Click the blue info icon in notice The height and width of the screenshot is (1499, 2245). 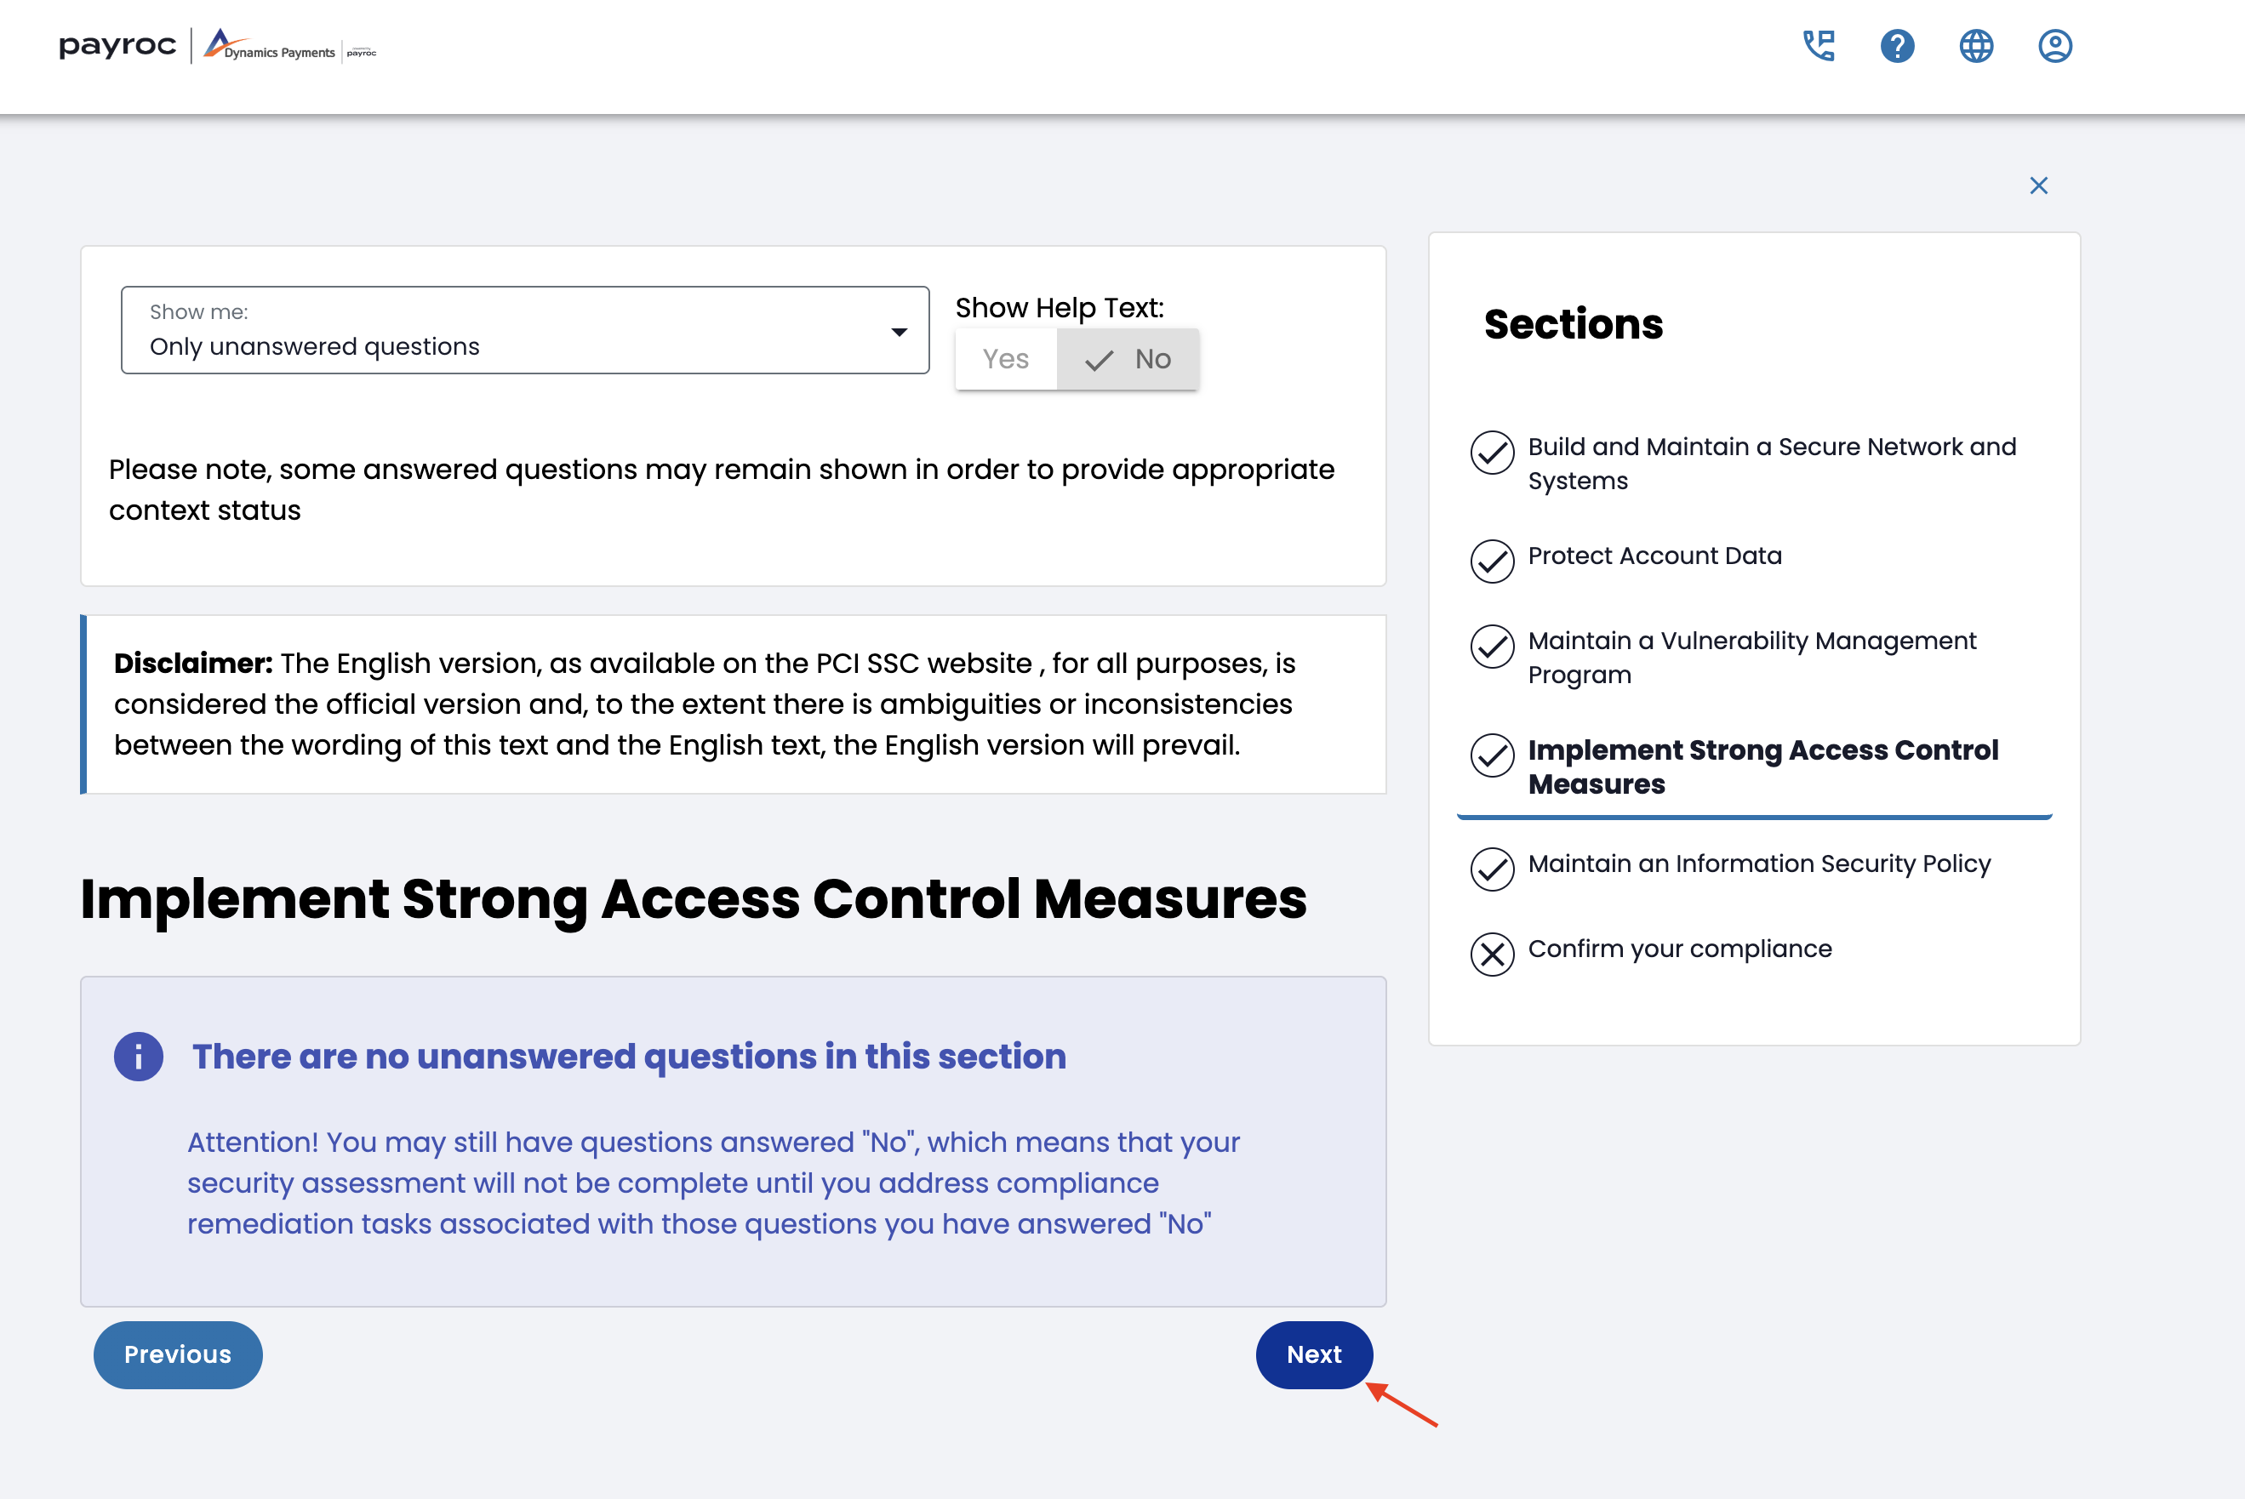[139, 1057]
